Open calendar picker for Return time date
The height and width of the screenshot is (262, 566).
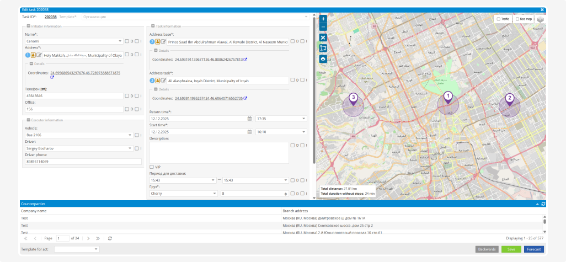pyautogui.click(x=250, y=118)
